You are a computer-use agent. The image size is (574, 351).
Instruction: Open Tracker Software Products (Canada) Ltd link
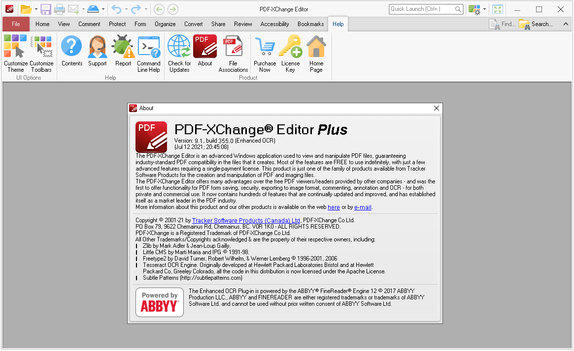246,221
